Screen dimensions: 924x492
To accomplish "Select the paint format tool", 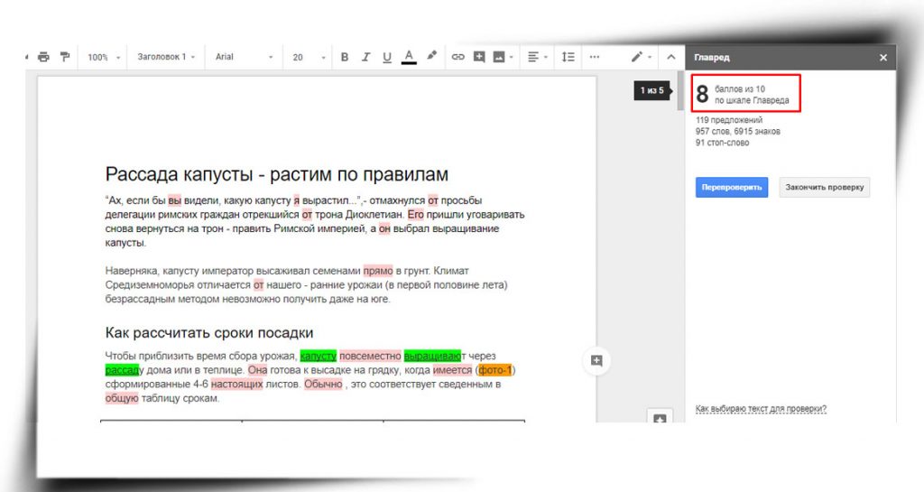I will 64,57.
